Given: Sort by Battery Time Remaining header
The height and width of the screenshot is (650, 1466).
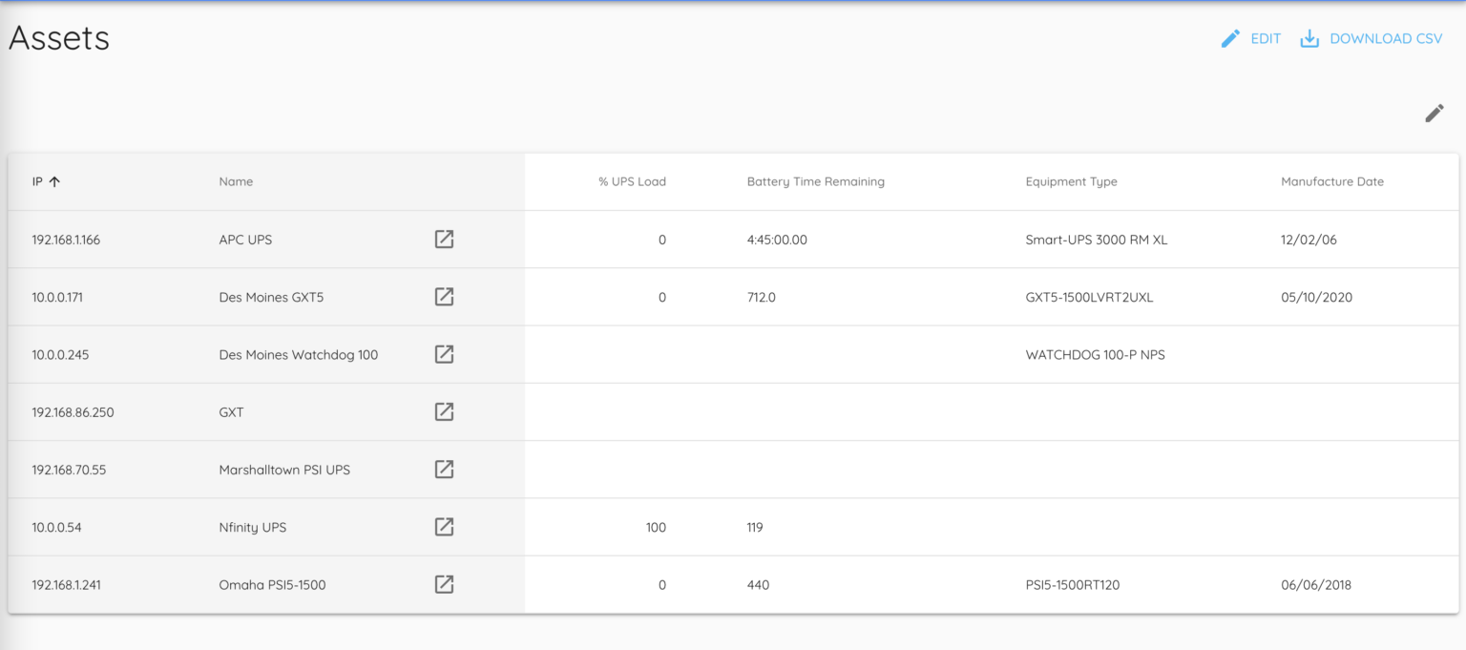Looking at the screenshot, I should click(x=815, y=181).
